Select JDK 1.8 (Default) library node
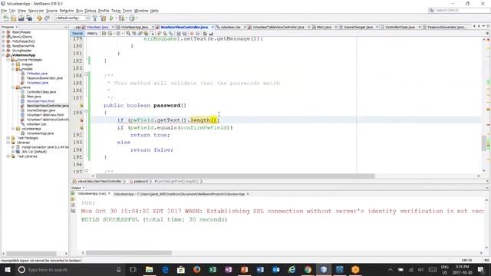The width and height of the screenshot is (491, 276). (34, 152)
